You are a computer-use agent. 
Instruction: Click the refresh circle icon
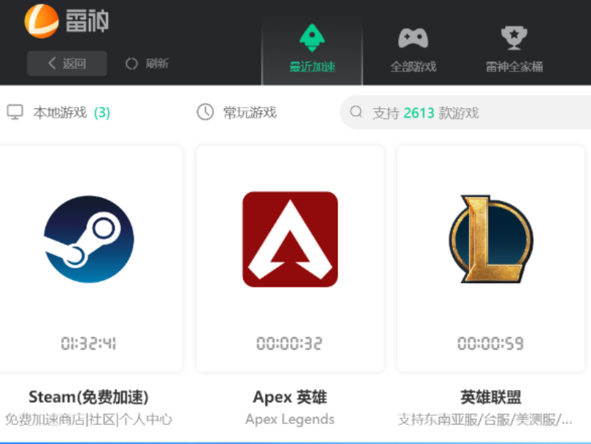pos(131,63)
